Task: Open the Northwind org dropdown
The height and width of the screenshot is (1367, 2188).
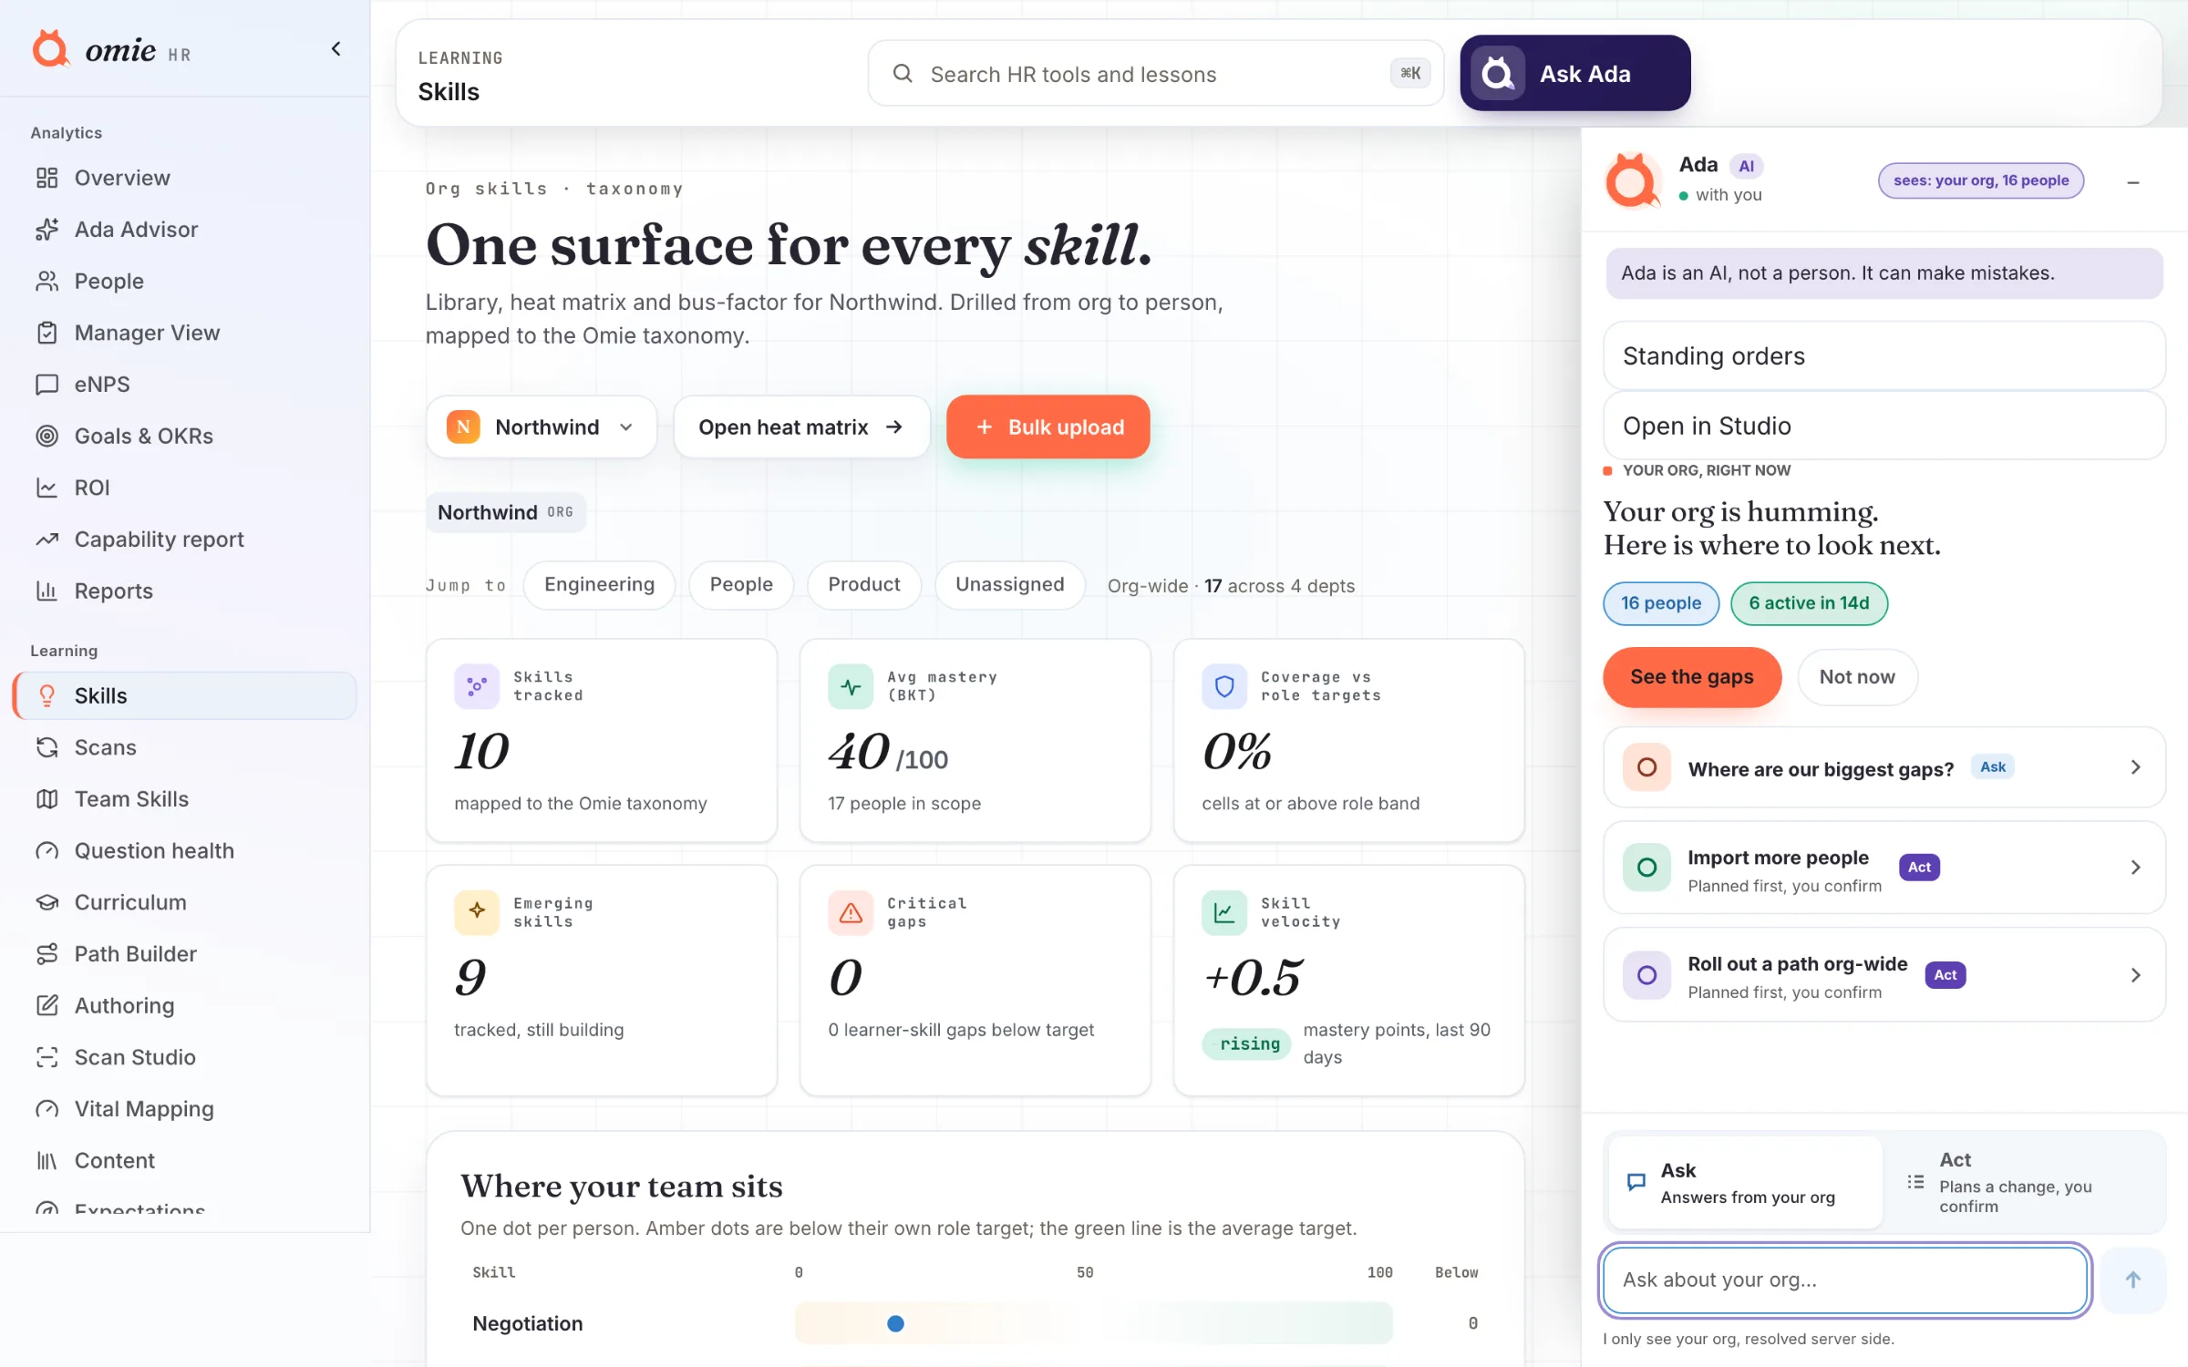Action: (542, 427)
